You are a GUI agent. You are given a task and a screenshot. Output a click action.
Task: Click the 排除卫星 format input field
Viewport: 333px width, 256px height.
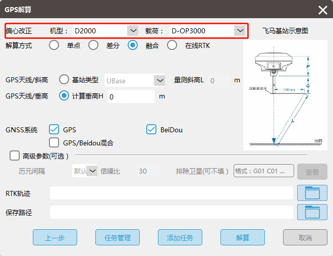coord(264,171)
